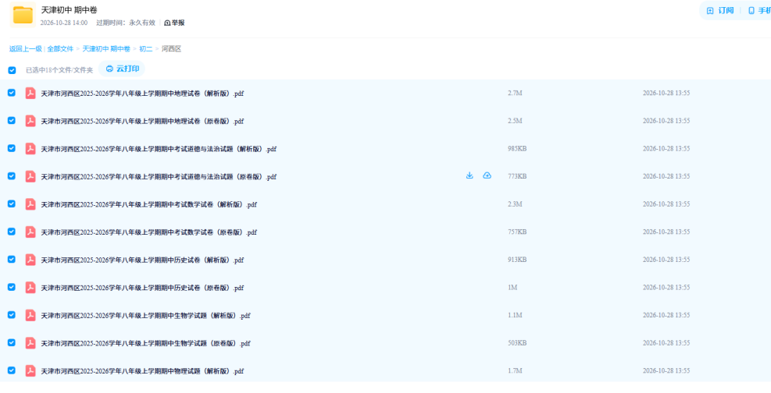Uncheck 数学试卷（原卷版）checkbox
The height and width of the screenshot is (393, 771).
coord(11,232)
